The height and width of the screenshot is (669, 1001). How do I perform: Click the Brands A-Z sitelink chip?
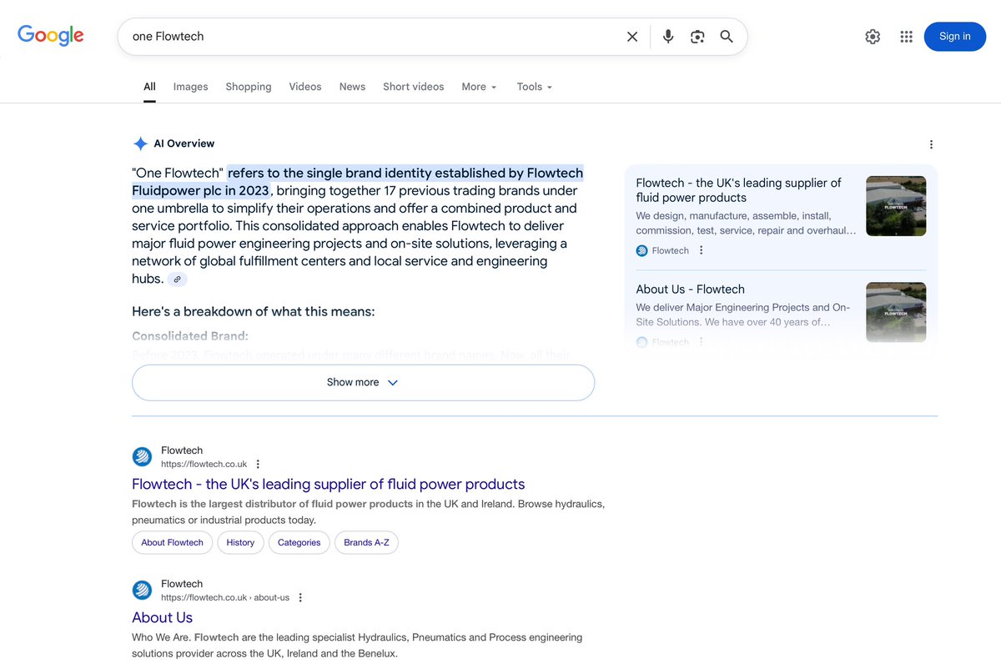tap(366, 543)
